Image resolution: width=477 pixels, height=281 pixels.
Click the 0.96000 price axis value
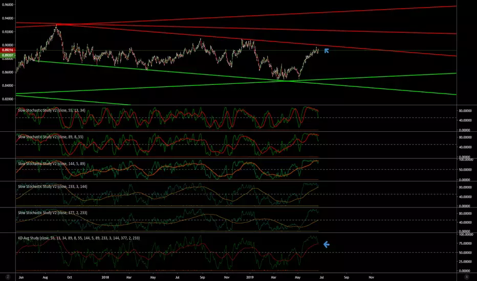8,5
